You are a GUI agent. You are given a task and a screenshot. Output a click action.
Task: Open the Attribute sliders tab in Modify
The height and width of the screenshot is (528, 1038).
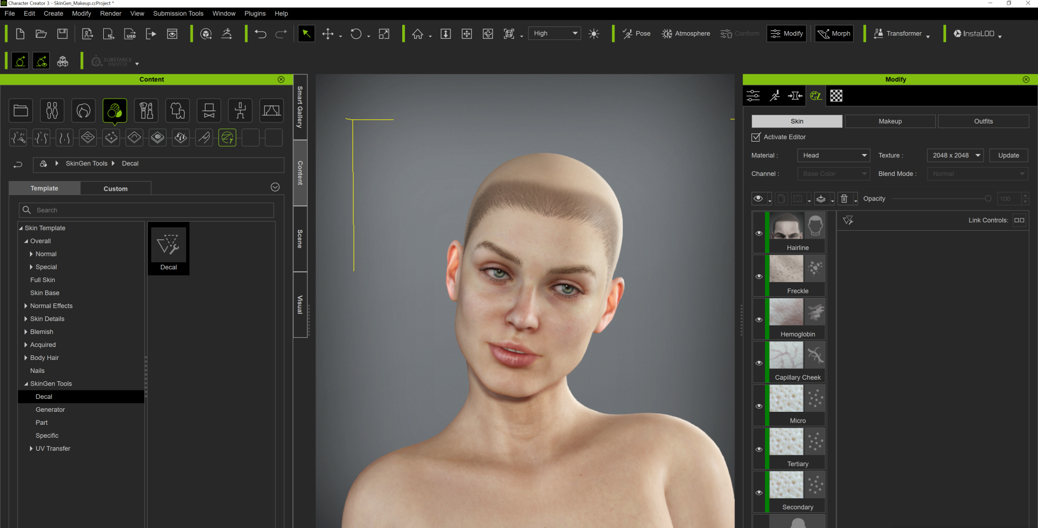tap(753, 95)
